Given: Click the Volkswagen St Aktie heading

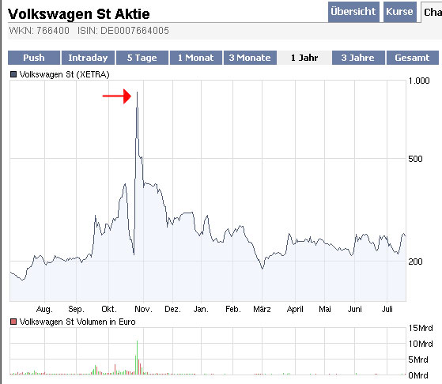Looking at the screenshot, I should tap(79, 13).
